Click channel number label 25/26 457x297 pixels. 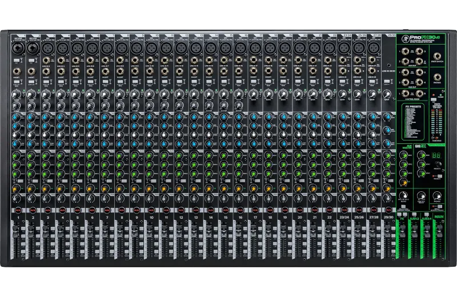(x=359, y=218)
